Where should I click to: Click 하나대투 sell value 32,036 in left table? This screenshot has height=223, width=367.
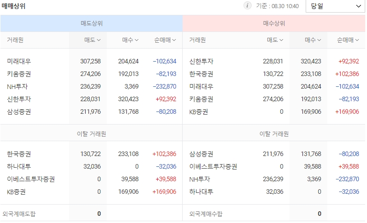click(92, 166)
